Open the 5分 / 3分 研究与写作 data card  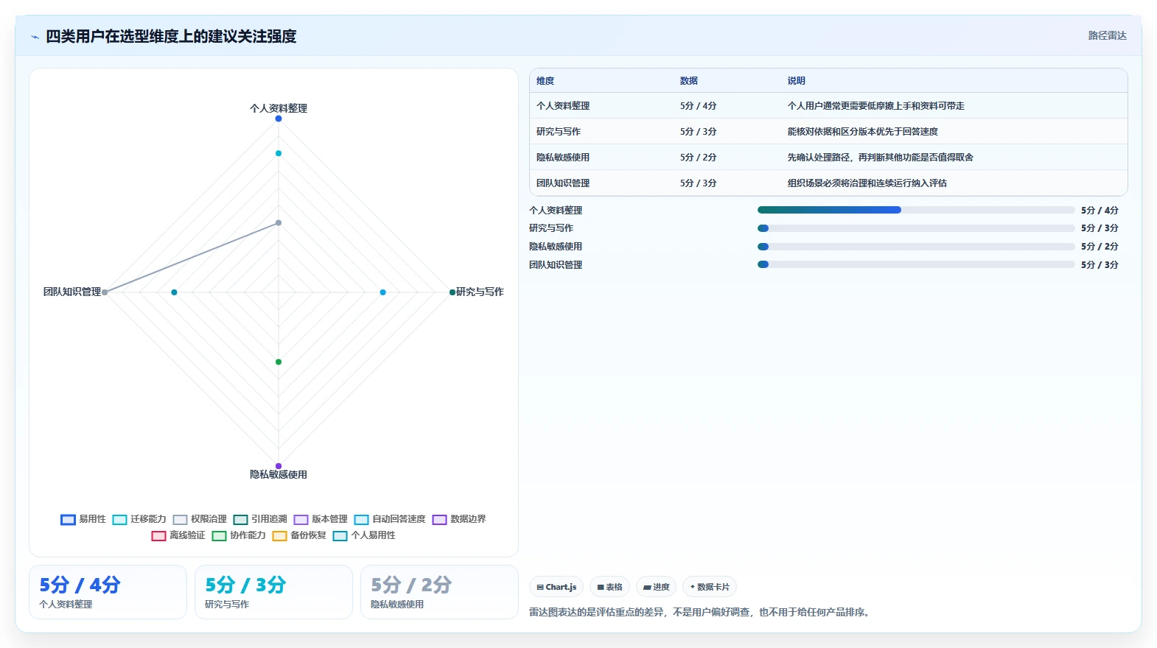click(x=273, y=592)
